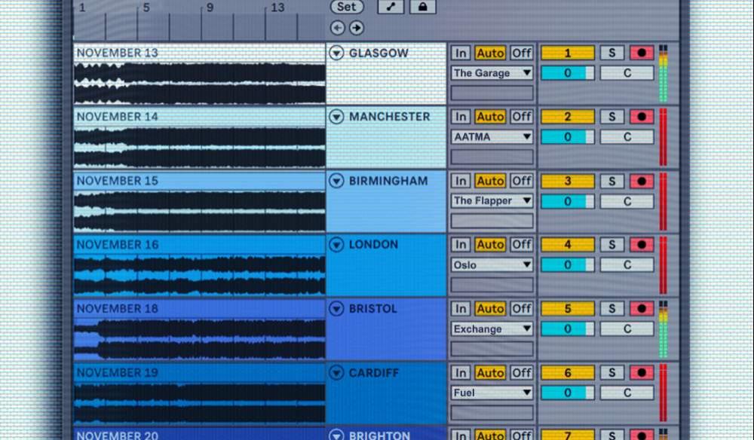Click Birmingham track volume slider
This screenshot has height=440, width=754.
click(568, 201)
